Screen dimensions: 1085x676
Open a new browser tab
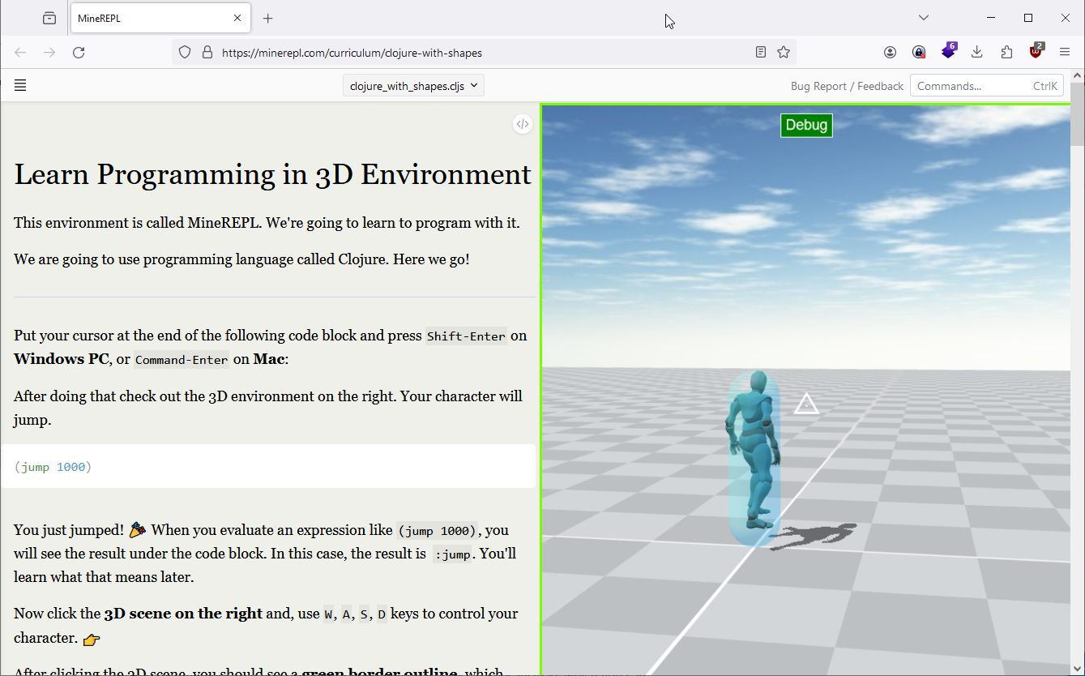coord(268,18)
